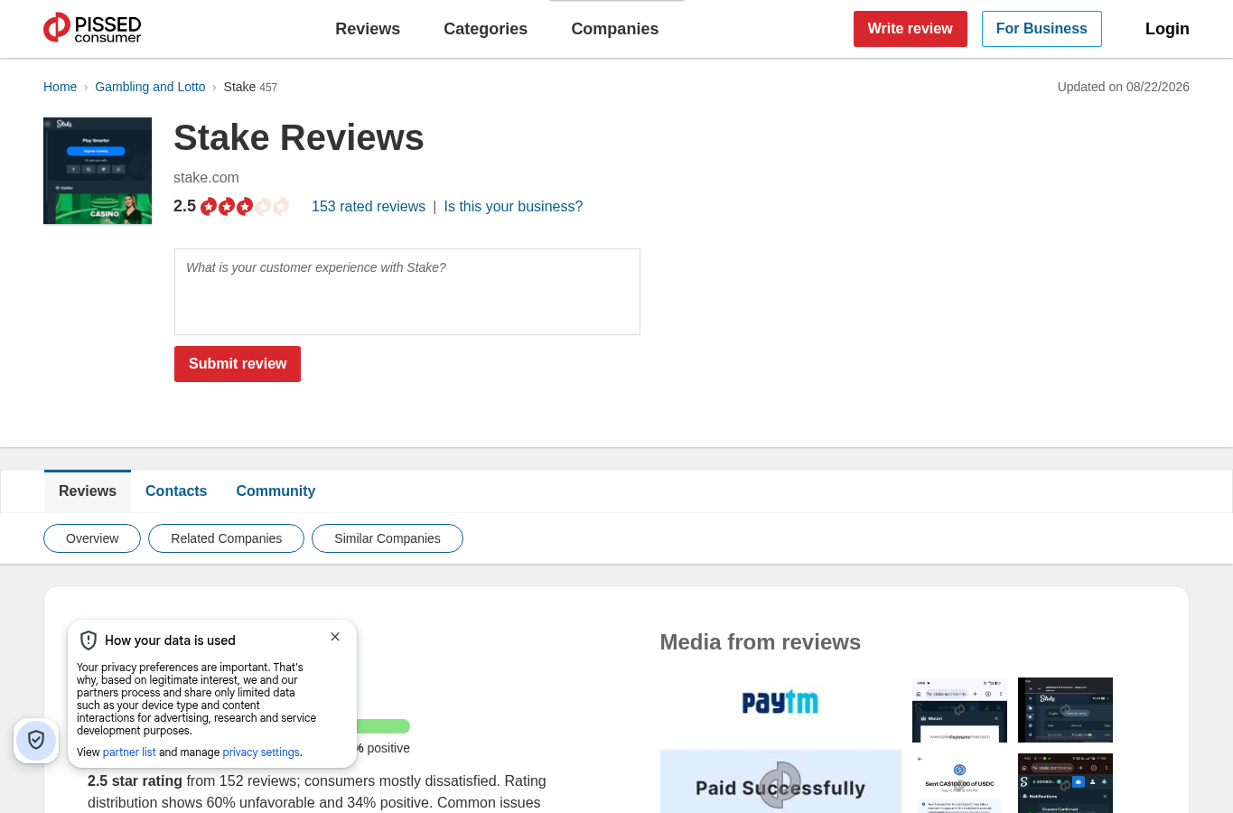This screenshot has height=813, width=1233.
Task: Click the Media from reviews heading
Action: (x=760, y=642)
